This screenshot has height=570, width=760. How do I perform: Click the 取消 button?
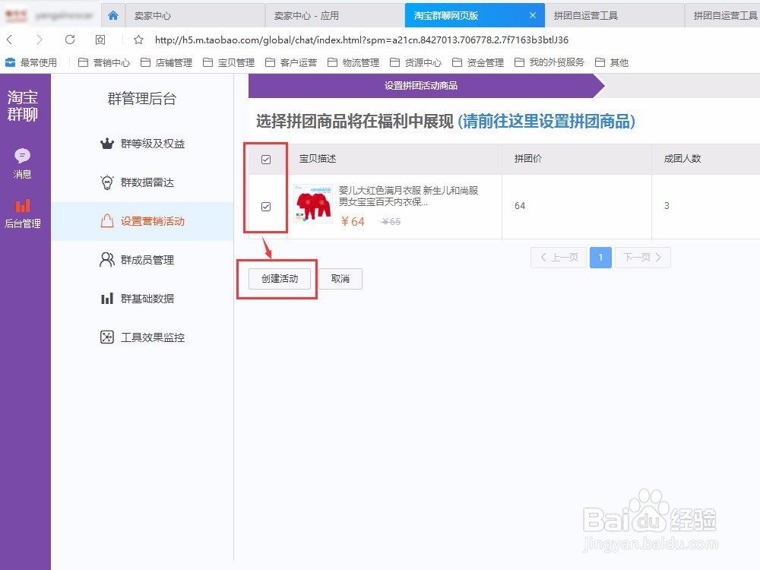[x=340, y=279]
